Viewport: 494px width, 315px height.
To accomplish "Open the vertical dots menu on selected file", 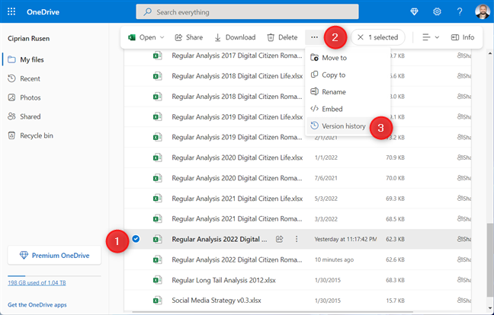I will [297, 239].
